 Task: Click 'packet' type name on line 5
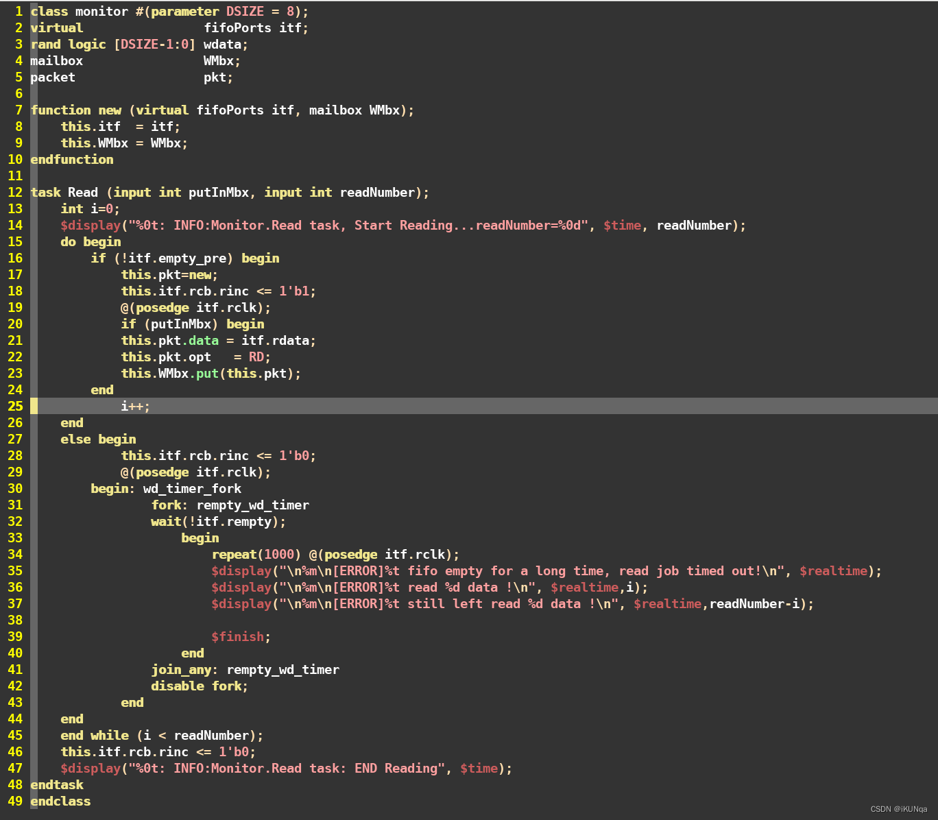coord(53,77)
